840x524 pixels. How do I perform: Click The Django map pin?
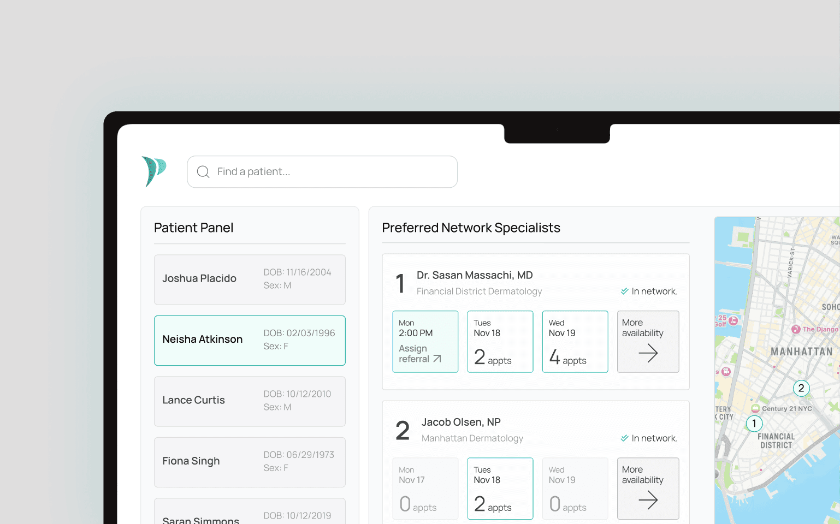pyautogui.click(x=796, y=329)
